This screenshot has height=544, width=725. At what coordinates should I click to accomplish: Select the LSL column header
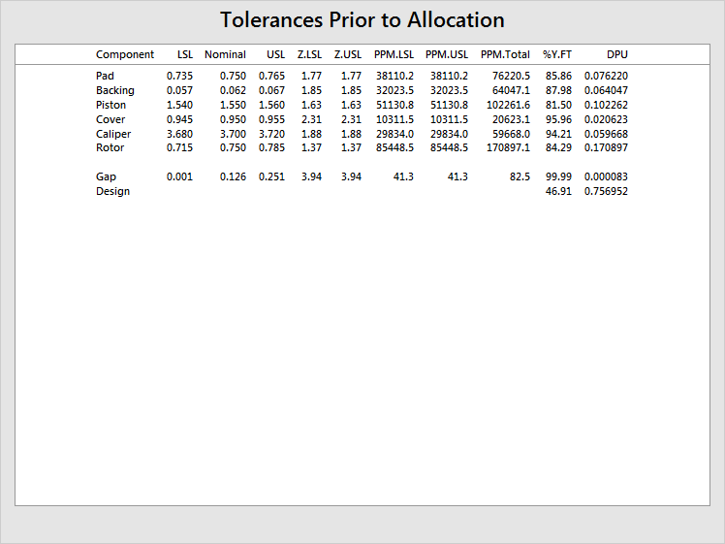[185, 54]
